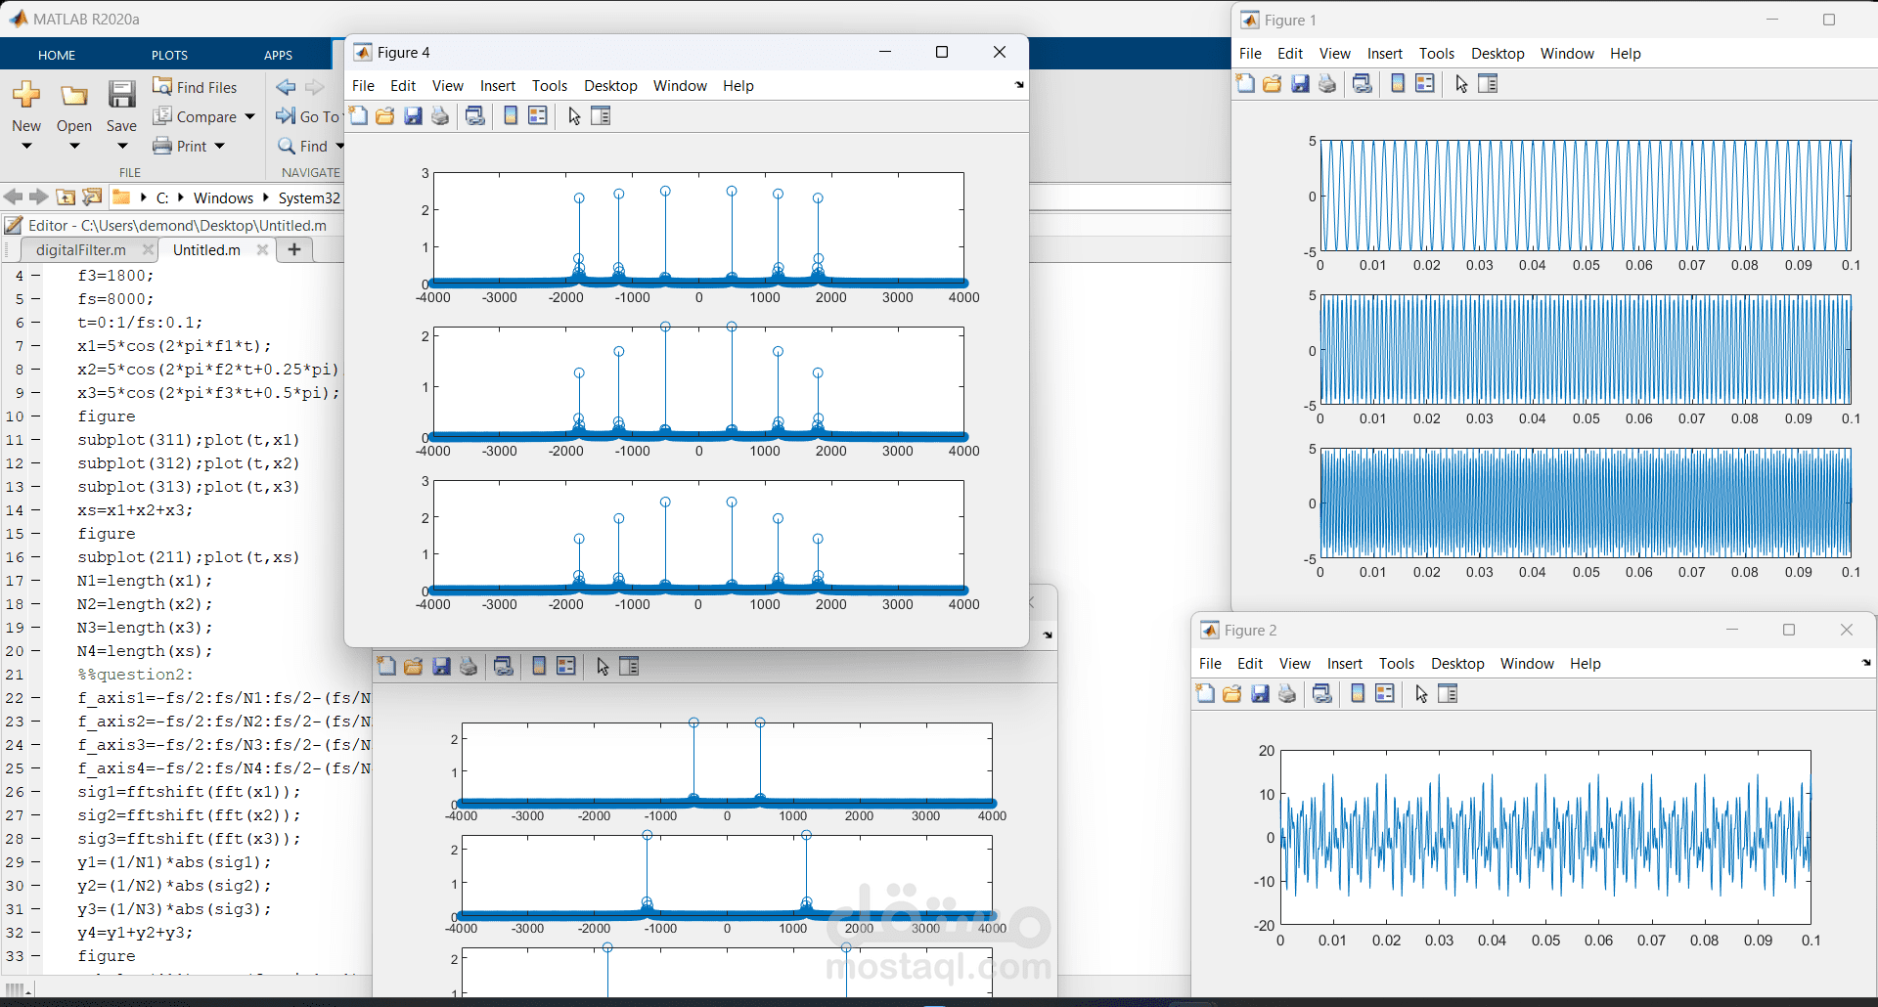The width and height of the screenshot is (1878, 1007).
Task: Click New File icon in Figure 4 toolbar
Action: coord(359,116)
